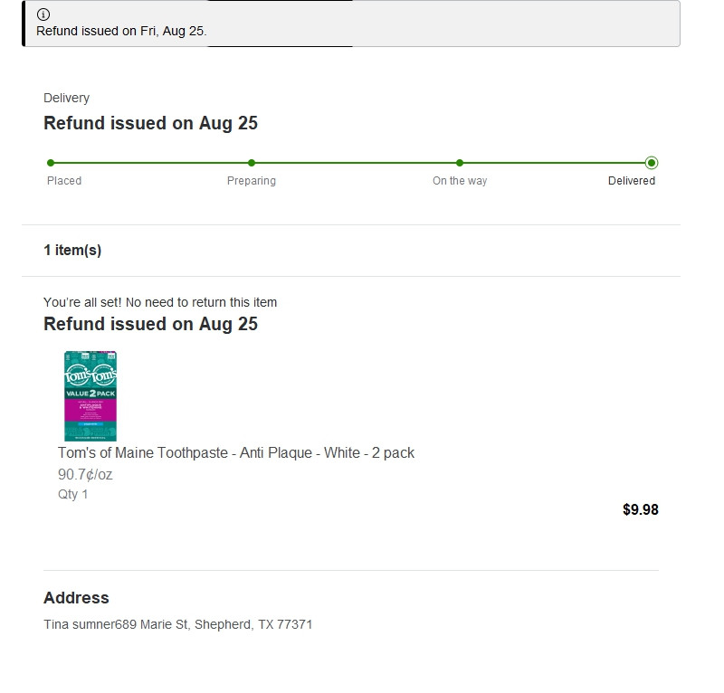Click the "Refund issued on Fri, Aug 25." banner text
The height and width of the screenshot is (693, 724).
tap(121, 31)
